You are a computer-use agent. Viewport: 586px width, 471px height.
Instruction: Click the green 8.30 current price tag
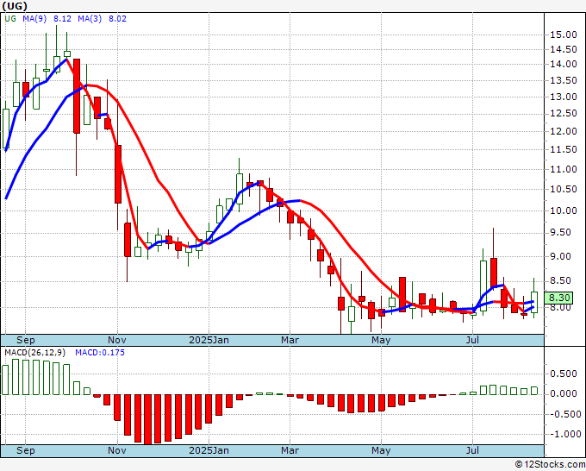(558, 298)
